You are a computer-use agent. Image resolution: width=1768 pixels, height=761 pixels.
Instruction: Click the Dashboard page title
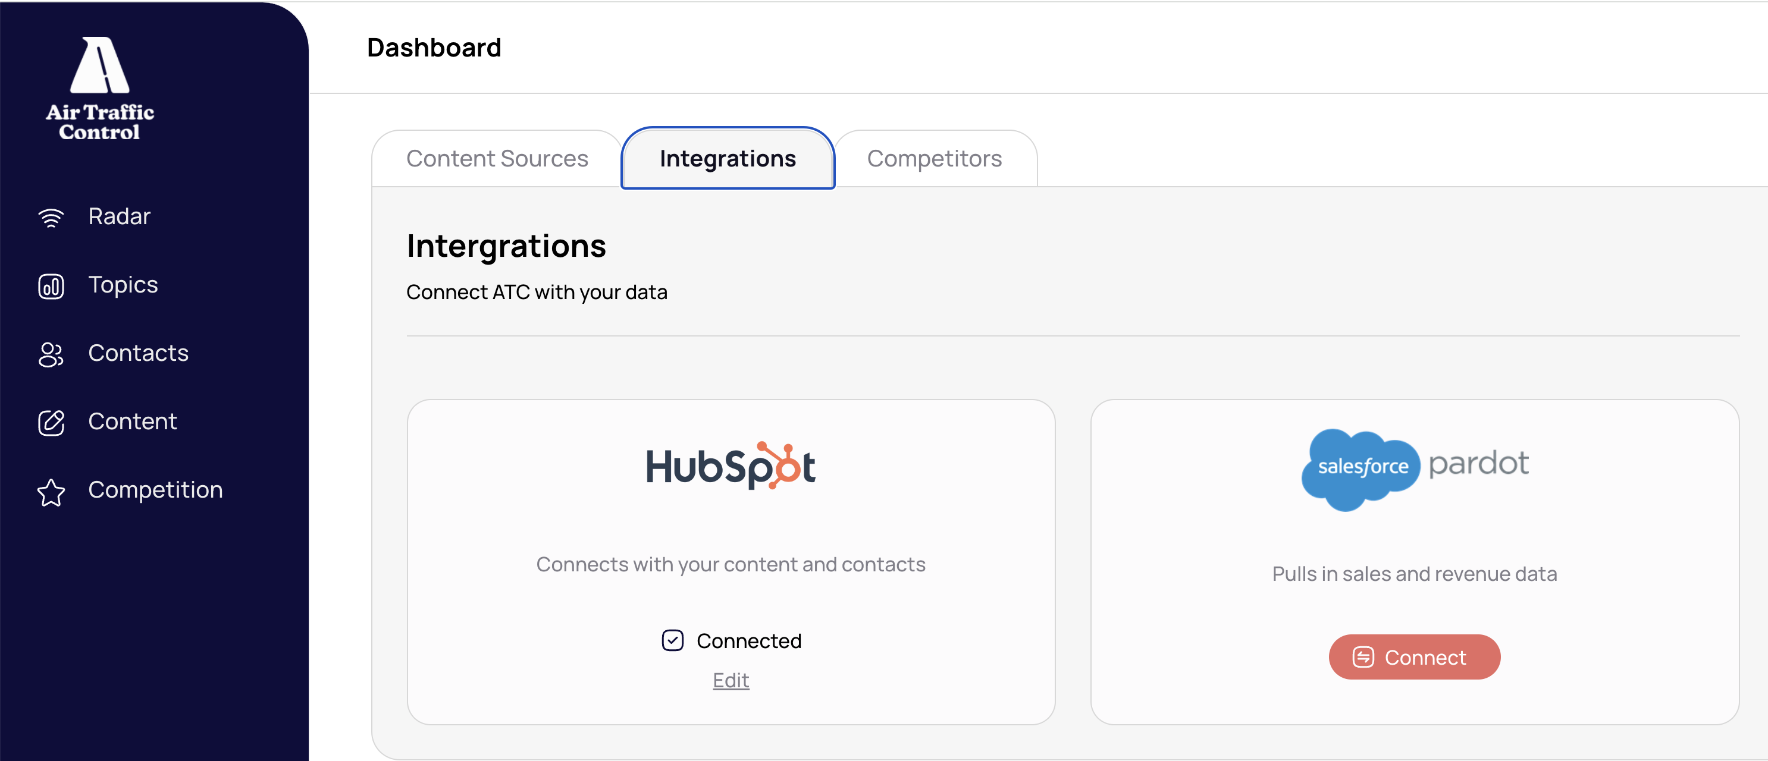click(x=434, y=48)
